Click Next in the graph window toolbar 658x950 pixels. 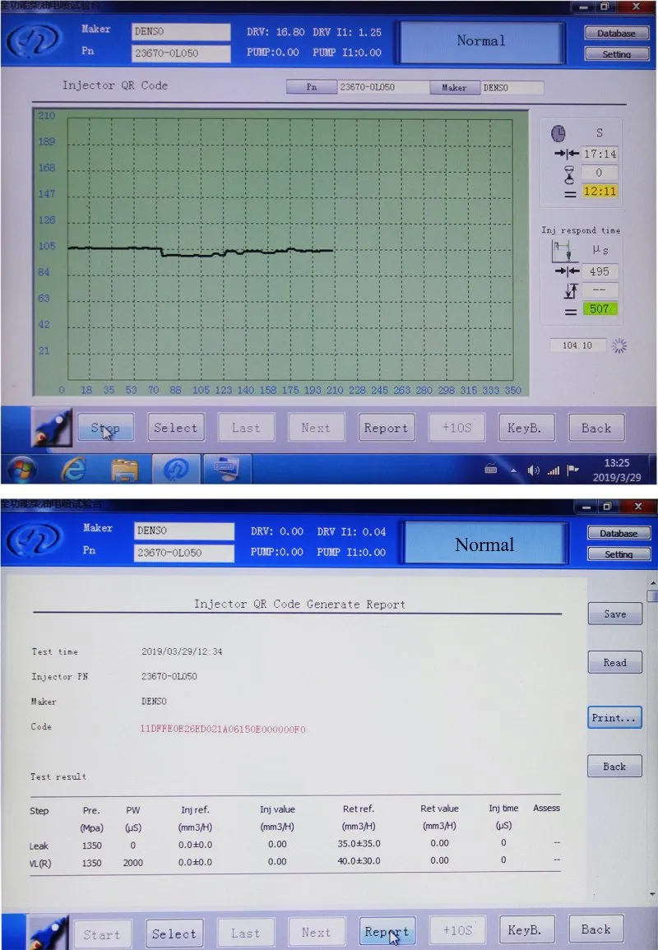tap(317, 428)
